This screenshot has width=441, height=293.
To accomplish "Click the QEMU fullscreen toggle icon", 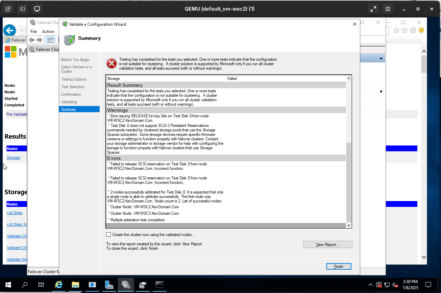I will [x=373, y=9].
